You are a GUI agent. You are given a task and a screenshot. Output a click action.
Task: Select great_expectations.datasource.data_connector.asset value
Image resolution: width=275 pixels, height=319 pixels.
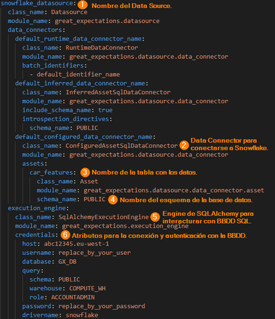(174, 190)
